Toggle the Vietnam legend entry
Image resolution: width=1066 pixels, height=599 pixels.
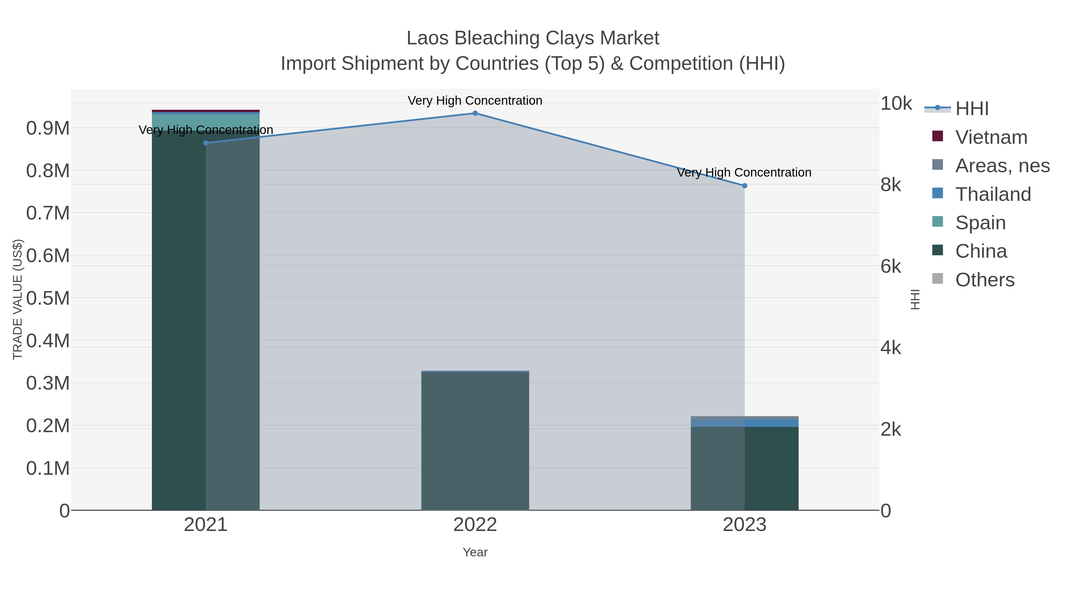tap(980, 137)
